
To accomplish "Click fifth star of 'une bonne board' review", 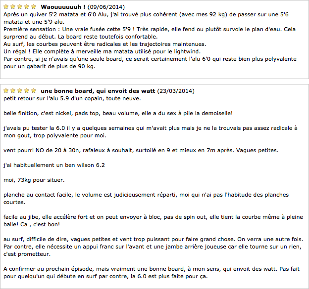I will click(x=34, y=90).
